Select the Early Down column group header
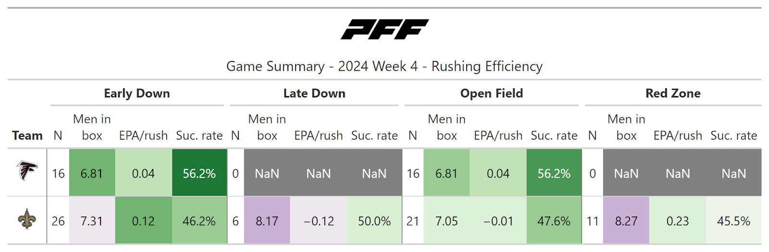 pos(137,94)
